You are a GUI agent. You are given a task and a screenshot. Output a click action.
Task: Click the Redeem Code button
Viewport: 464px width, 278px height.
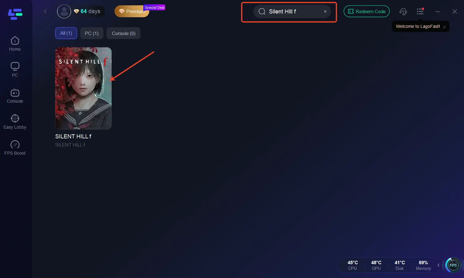coord(366,12)
